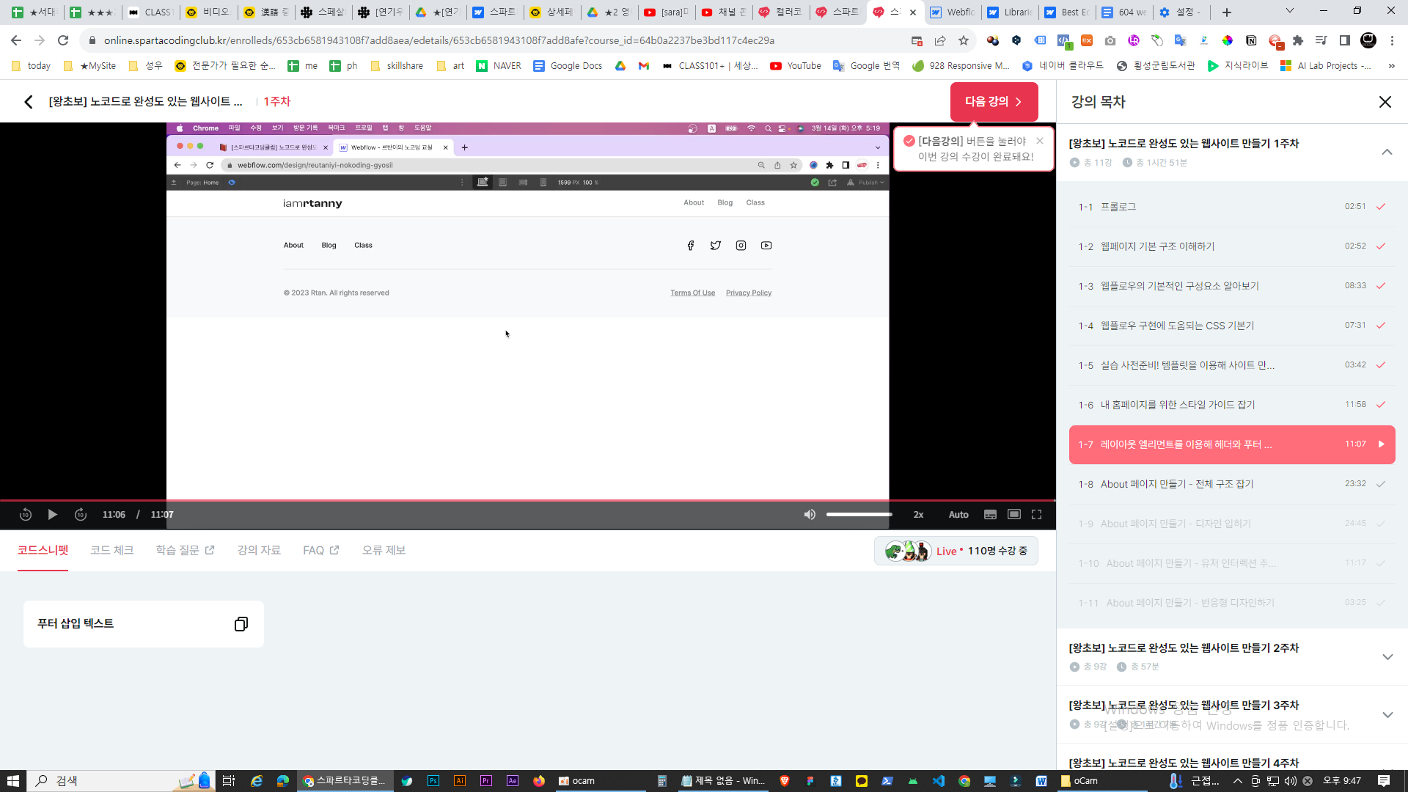Viewport: 1408px width, 792px height.
Task: Adjust the video volume slider
Action: pos(859,515)
